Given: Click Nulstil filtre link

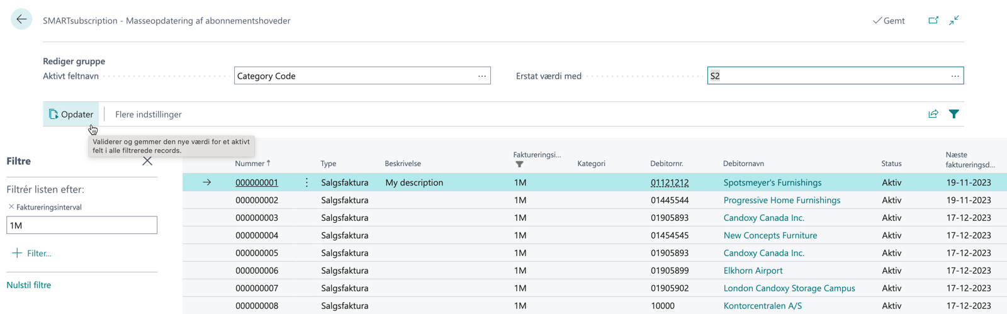Looking at the screenshot, I should click(x=29, y=285).
